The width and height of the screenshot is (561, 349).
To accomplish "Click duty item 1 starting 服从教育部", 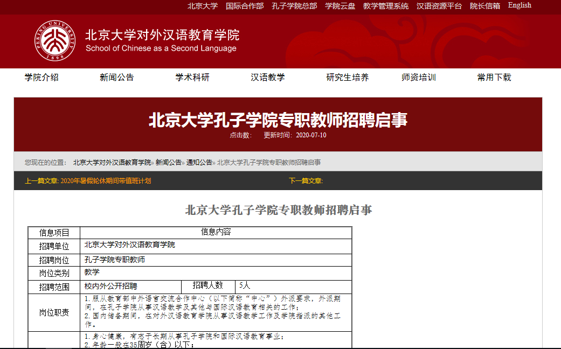I will 212,303.
